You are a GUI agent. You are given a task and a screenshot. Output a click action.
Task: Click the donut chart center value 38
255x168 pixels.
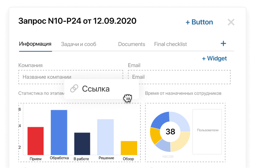170,131
